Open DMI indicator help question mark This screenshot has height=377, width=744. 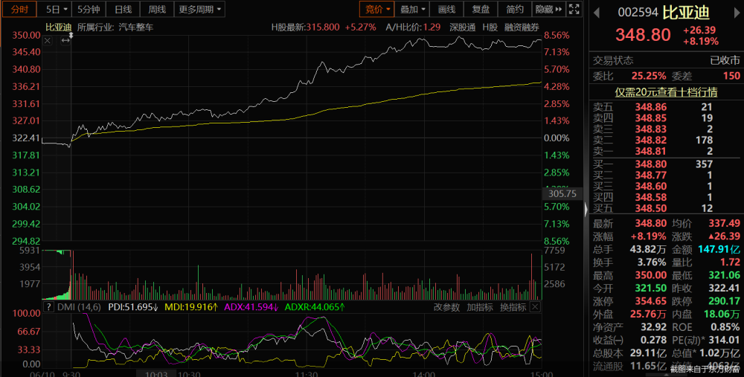[48, 307]
